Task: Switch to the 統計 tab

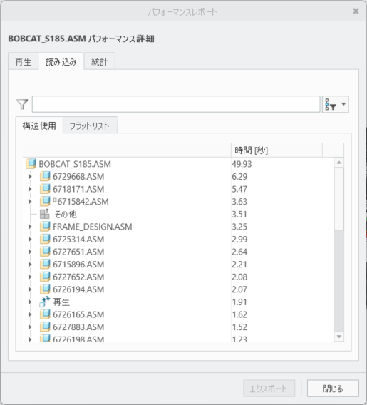Action: [x=99, y=62]
